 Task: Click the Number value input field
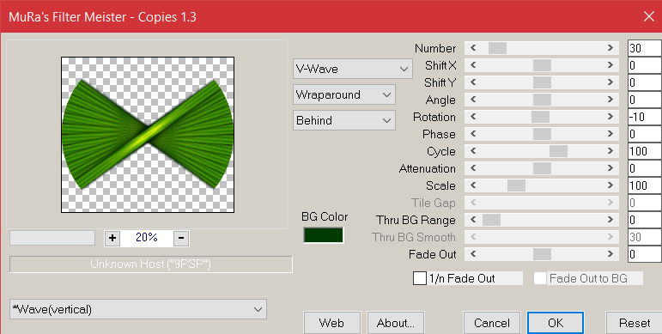tap(645, 48)
